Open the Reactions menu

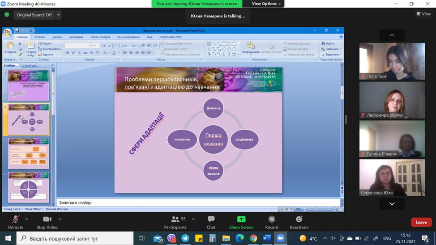pos(299,220)
